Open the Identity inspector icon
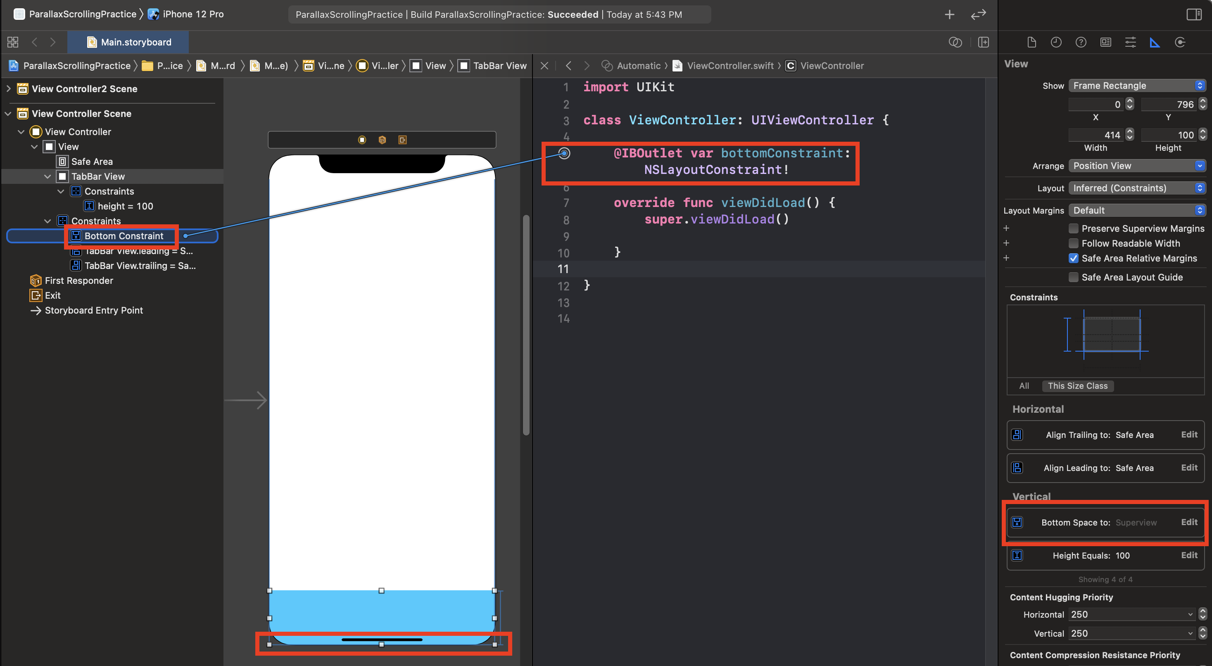This screenshot has width=1212, height=666. [1105, 43]
